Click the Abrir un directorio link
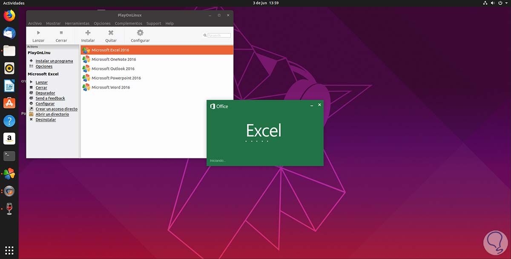 (x=52, y=114)
